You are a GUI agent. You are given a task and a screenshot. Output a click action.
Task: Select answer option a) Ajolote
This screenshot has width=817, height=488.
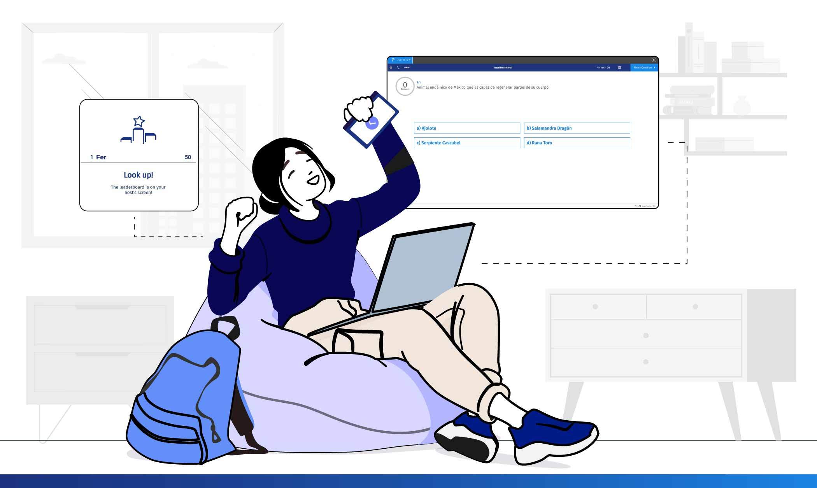(465, 128)
